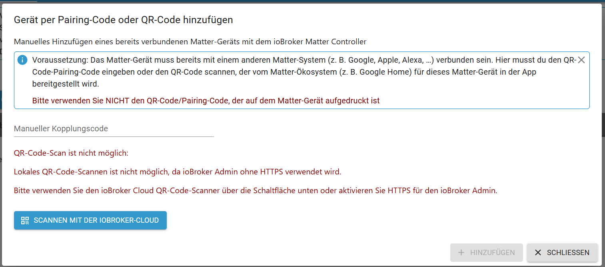Click the red hint about aktivieren Sie HTTPS
605x267 pixels.
coord(255,190)
